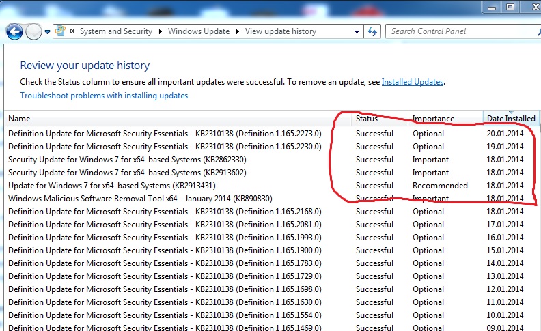
Task: Select Windows Update breadcrumb item
Action: [199, 31]
